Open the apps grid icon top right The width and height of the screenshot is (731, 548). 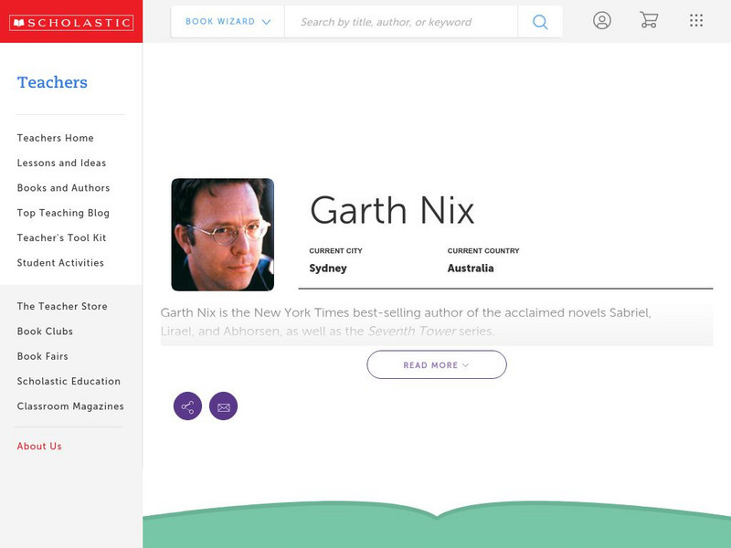point(695,20)
